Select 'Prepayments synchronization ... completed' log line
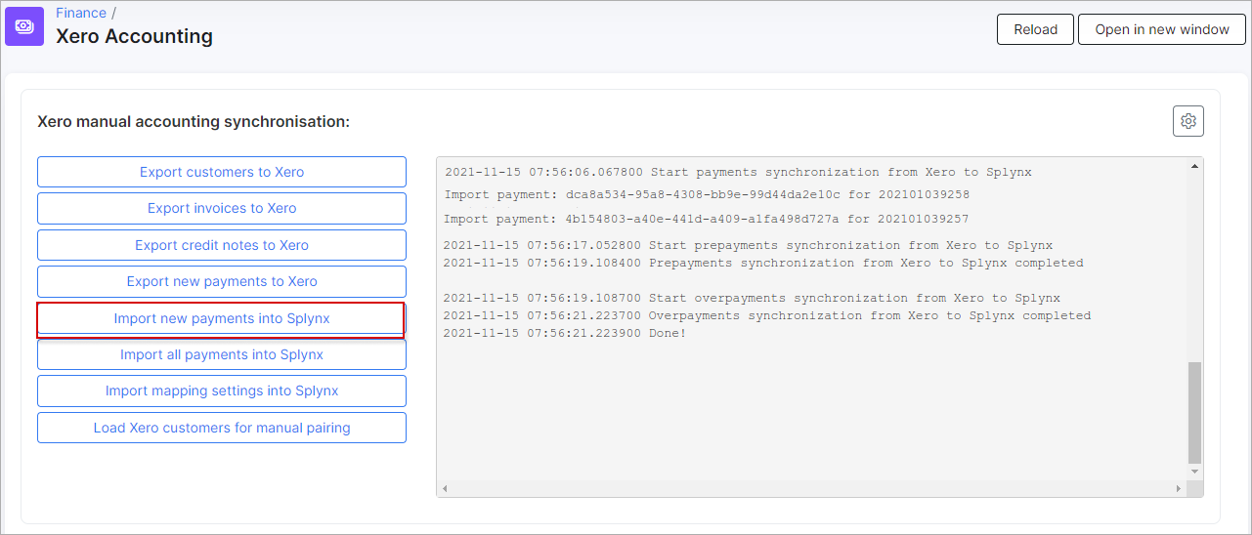The height and width of the screenshot is (535, 1252). pyautogui.click(x=763, y=263)
